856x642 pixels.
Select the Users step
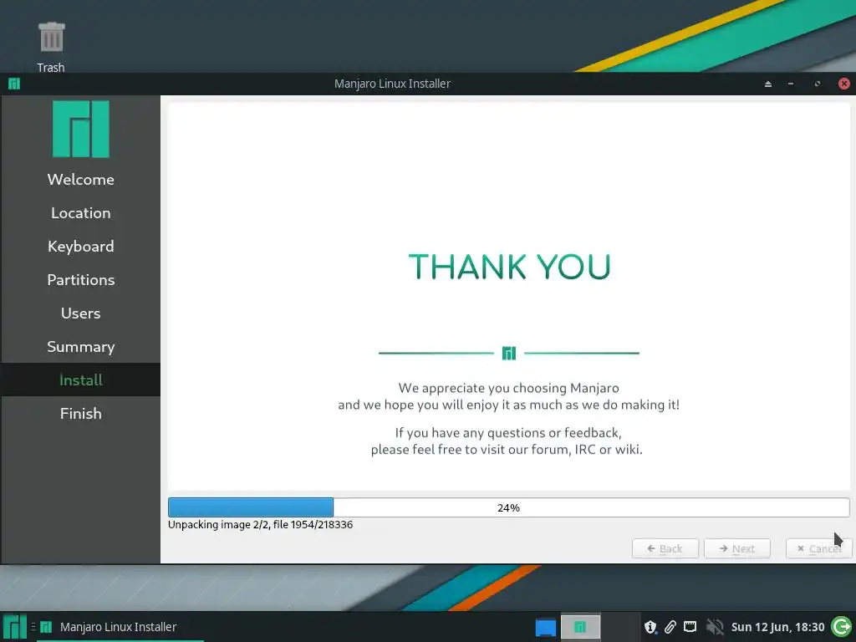point(81,313)
